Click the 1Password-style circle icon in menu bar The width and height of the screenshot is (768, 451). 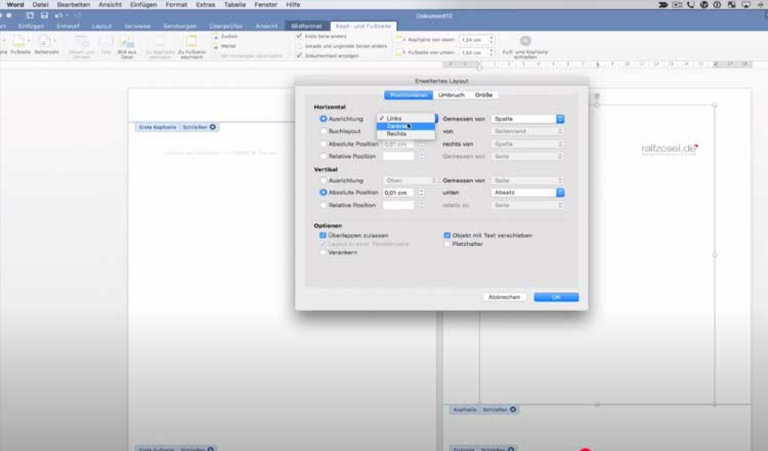point(717,4)
